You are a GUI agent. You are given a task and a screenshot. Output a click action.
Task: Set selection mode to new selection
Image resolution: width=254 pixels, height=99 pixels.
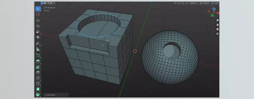pos(42,3)
